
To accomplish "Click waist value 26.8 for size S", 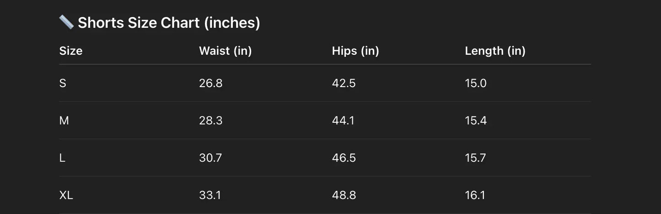I will pos(210,83).
